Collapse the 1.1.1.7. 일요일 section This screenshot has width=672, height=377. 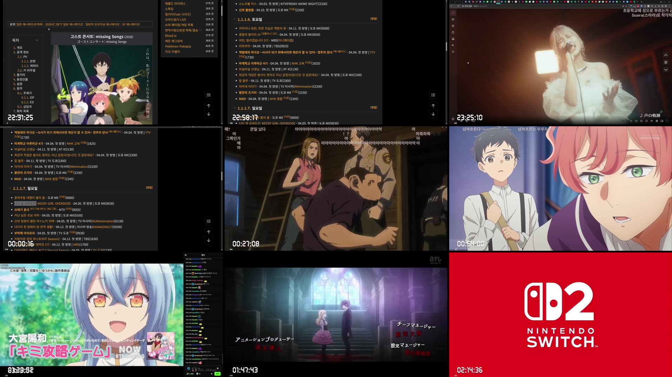tap(234, 108)
